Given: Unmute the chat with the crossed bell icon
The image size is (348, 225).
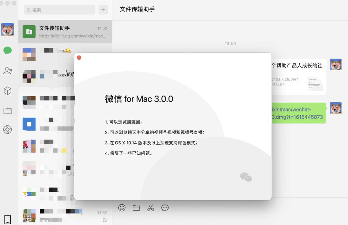Looking at the screenshot, I should [x=105, y=220].
